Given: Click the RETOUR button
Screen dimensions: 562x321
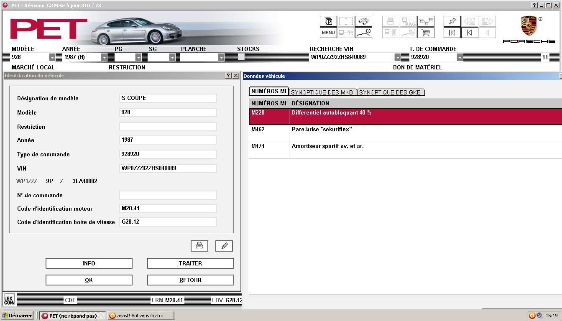Looking at the screenshot, I should click(x=191, y=280).
